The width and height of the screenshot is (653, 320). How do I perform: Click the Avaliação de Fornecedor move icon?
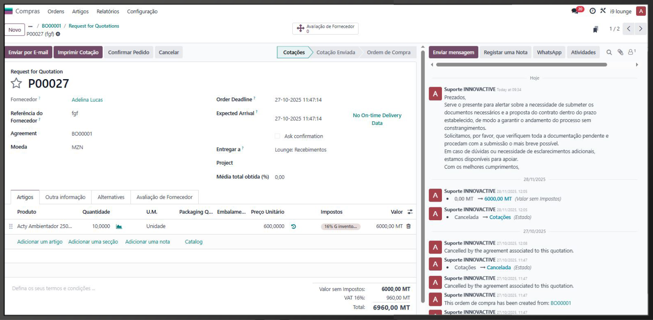[301, 28]
